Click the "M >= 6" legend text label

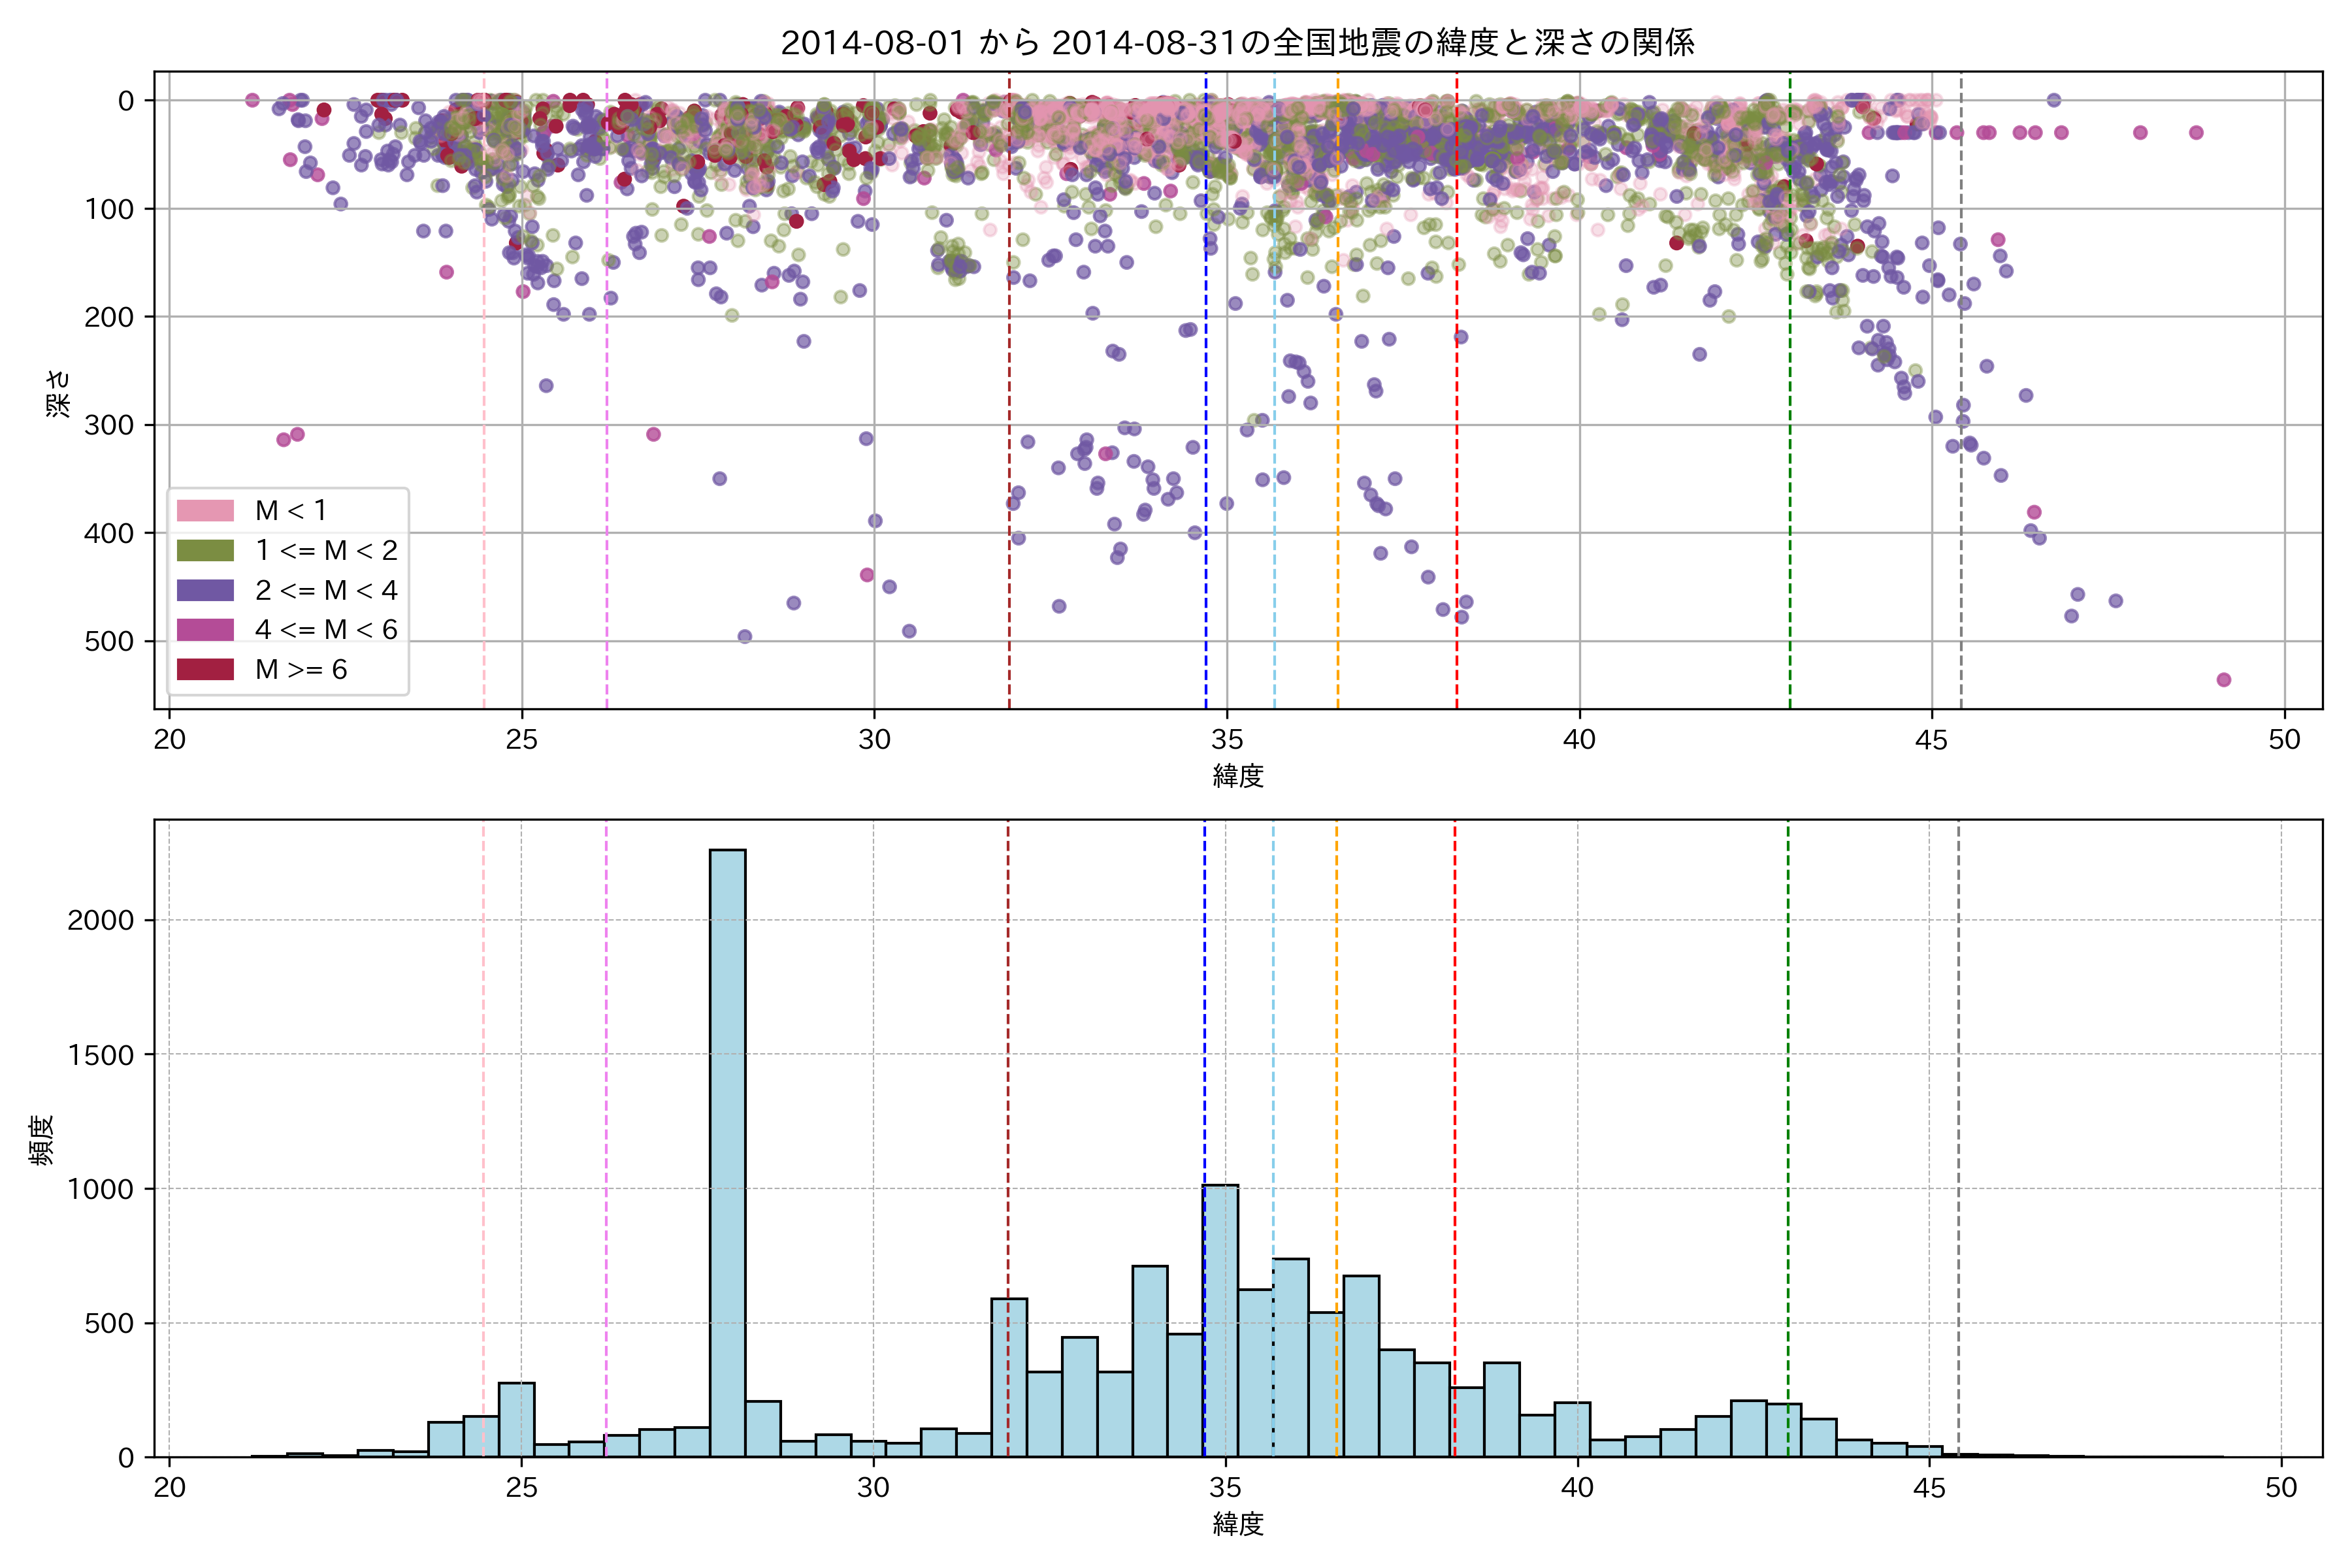[301, 670]
